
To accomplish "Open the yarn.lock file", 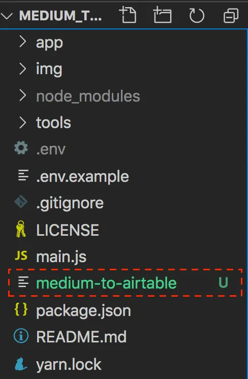I will pyautogui.click(x=69, y=365).
